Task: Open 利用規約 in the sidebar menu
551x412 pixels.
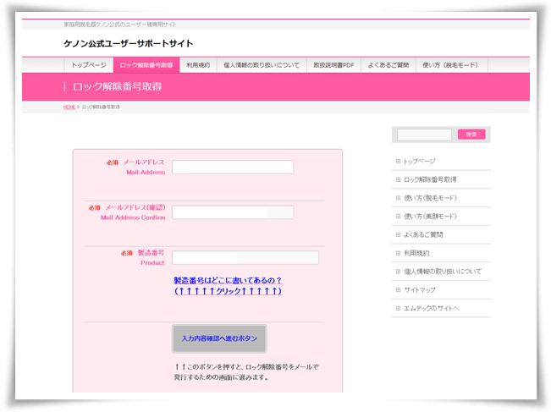Action: coord(416,253)
